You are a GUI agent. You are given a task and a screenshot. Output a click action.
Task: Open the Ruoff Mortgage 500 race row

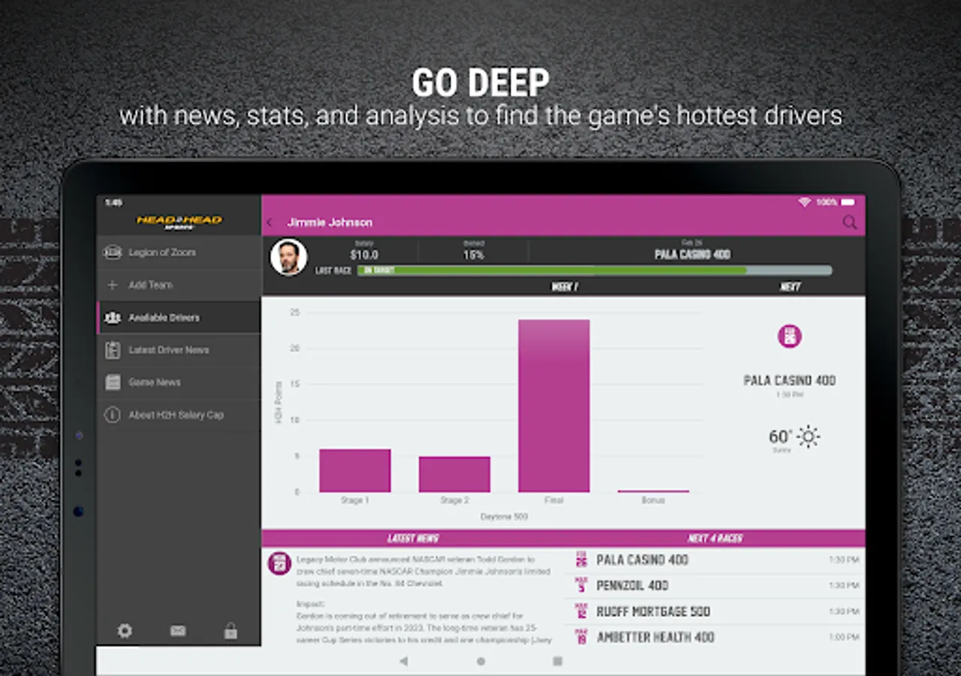[715, 611]
